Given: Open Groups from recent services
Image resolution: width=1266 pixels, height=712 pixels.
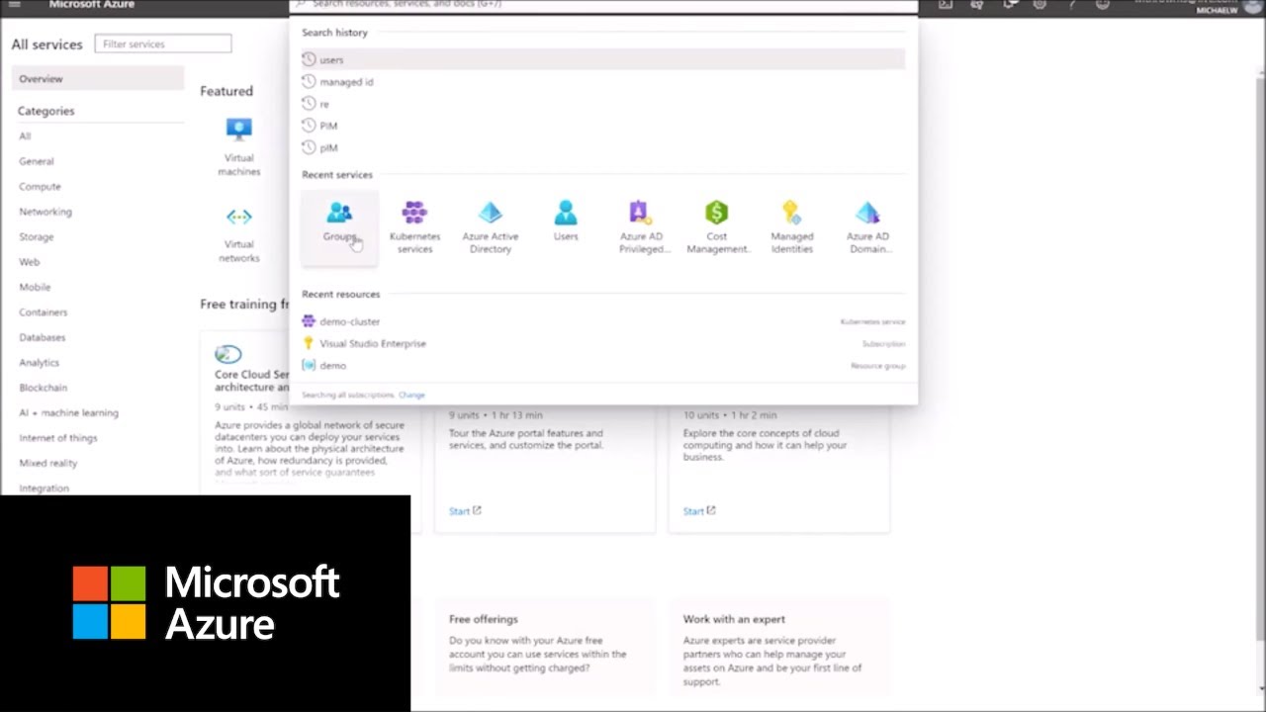Looking at the screenshot, I should point(339,228).
